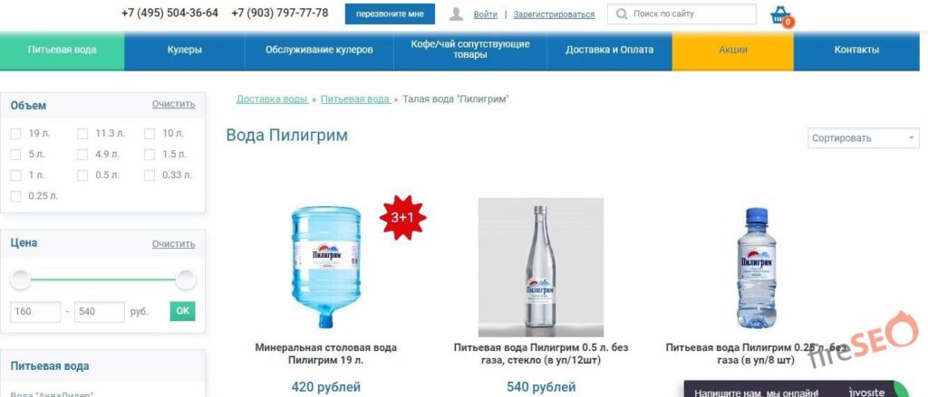
Task: Tick the 0.33 л. volume checkbox
Action: [150, 175]
